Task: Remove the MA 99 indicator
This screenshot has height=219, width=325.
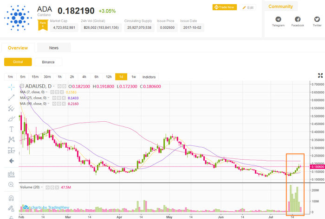Action: (x=64, y=104)
